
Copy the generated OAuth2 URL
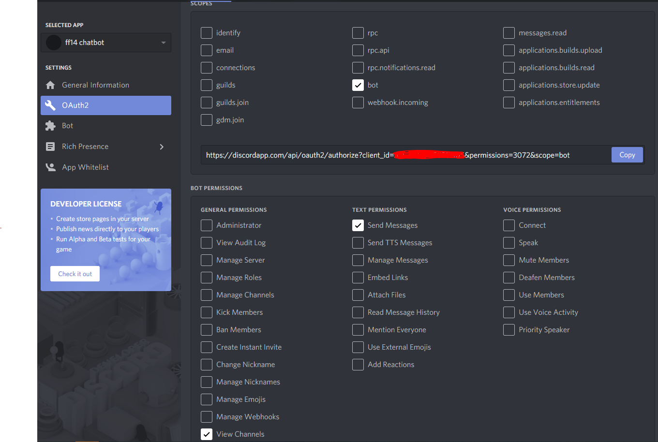(627, 155)
